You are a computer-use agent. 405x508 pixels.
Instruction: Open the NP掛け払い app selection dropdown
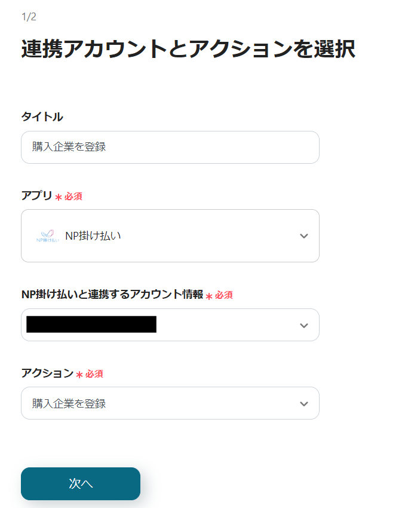tap(170, 236)
